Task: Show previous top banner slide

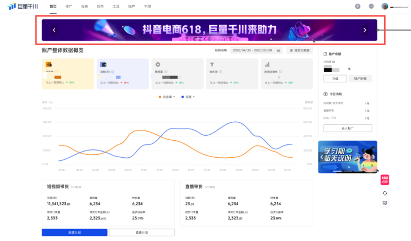Action: [x=54, y=30]
